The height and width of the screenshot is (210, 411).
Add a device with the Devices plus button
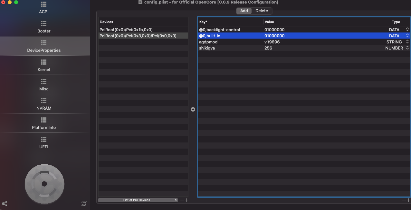(x=186, y=200)
